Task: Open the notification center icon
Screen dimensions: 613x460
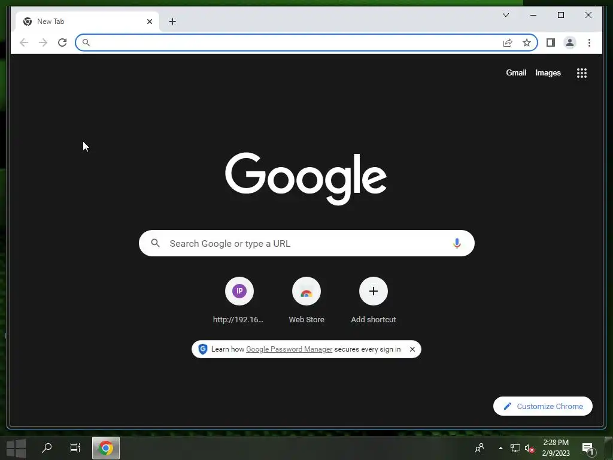Action: tap(588, 448)
